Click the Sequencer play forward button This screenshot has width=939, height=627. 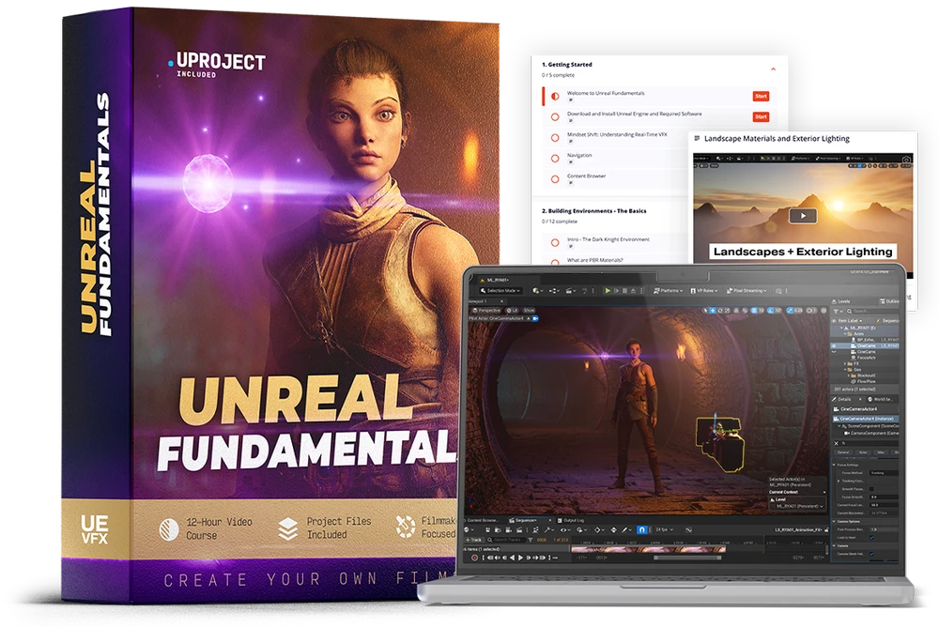point(520,558)
